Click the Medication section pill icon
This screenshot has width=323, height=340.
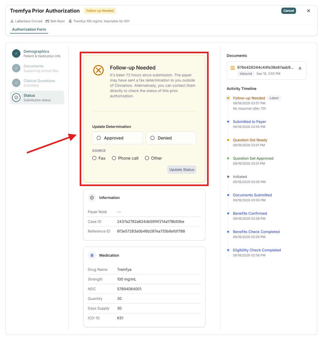(92, 255)
